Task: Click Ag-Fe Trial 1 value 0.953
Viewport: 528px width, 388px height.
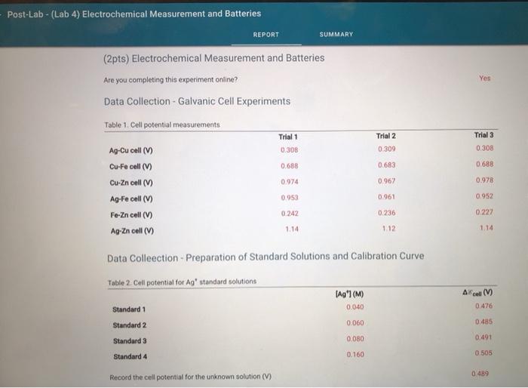Action: pyautogui.click(x=290, y=198)
